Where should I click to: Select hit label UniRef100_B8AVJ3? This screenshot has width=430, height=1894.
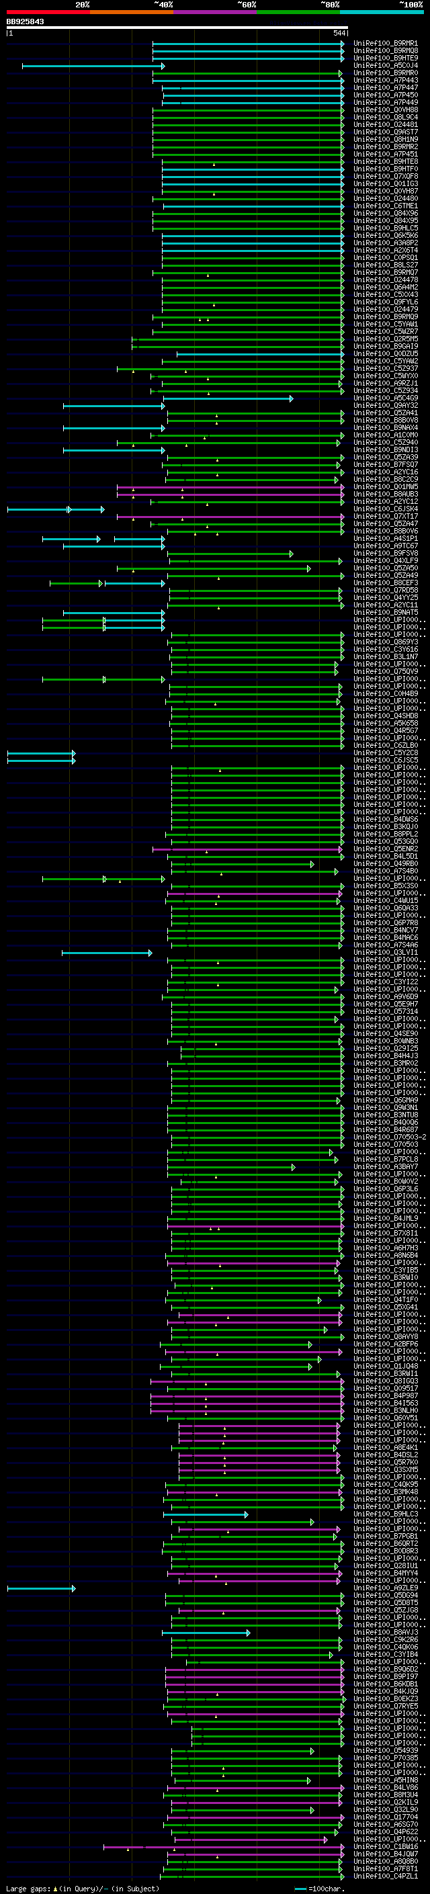click(385, 1632)
